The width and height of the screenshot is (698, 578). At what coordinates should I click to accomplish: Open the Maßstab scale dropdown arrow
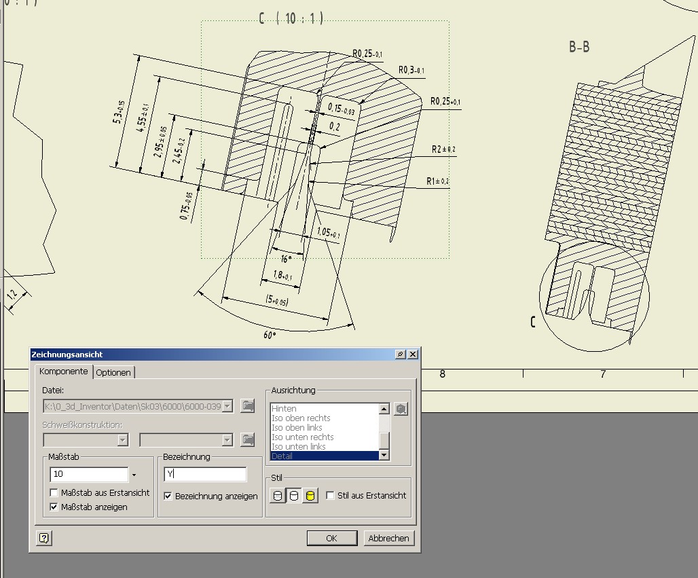click(134, 475)
